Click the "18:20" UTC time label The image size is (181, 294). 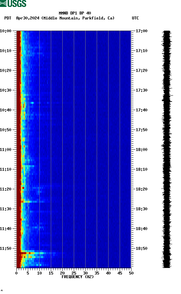141,189
